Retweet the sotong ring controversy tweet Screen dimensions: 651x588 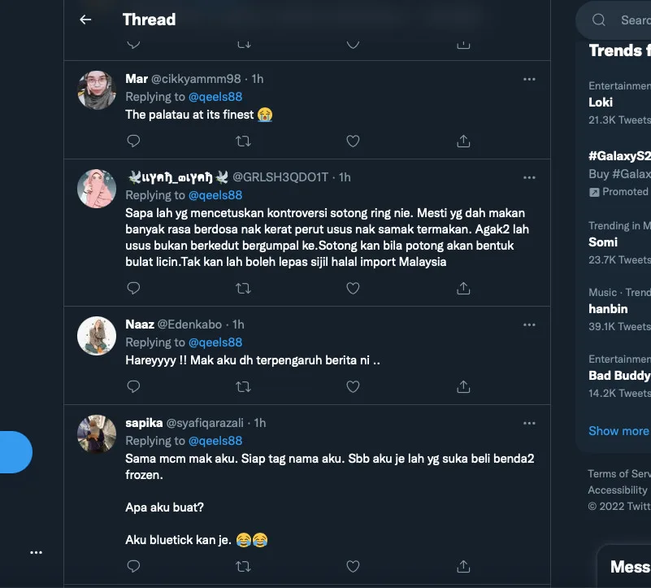click(x=243, y=288)
